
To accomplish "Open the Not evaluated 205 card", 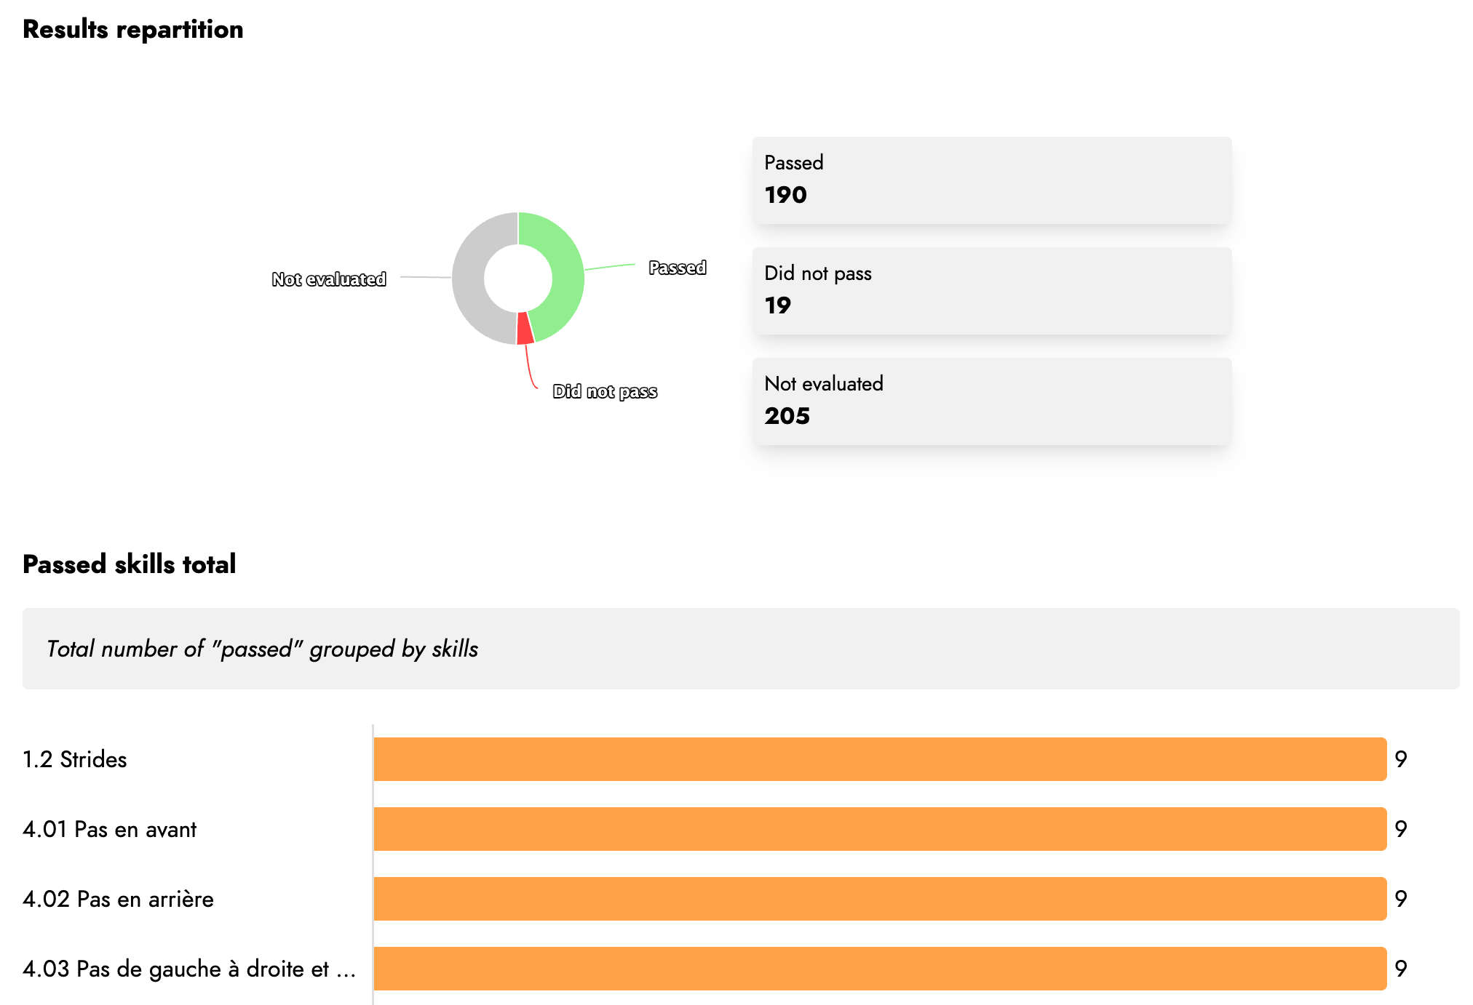I will tap(992, 401).
